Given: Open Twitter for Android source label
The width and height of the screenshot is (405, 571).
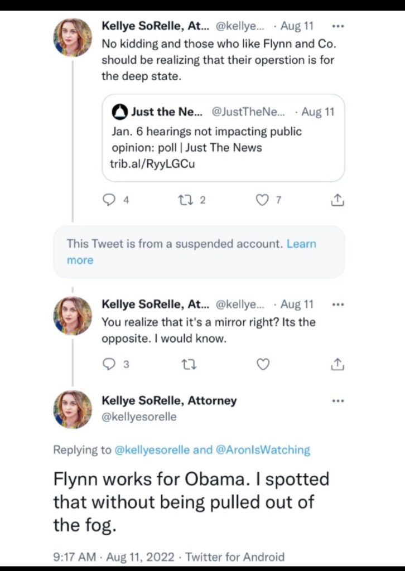Looking at the screenshot, I should (x=234, y=557).
